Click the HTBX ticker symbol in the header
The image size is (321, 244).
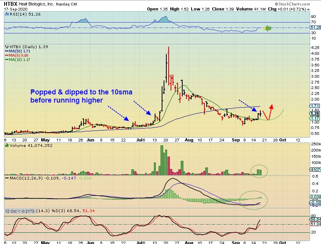coord(10,3)
